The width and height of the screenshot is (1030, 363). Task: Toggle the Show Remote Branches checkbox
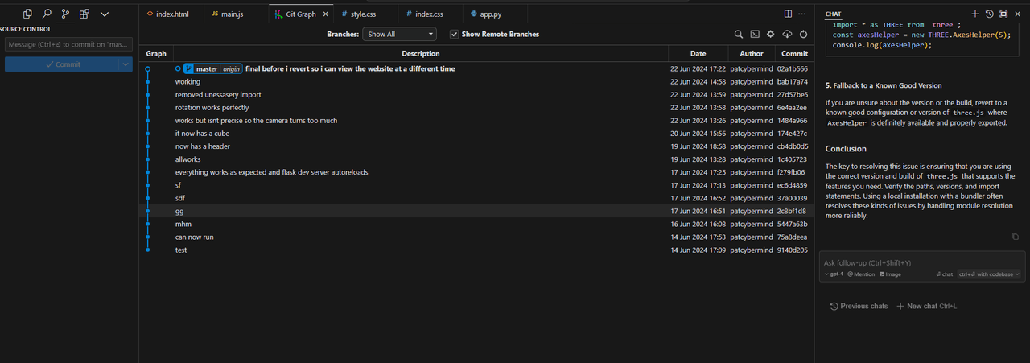pos(455,35)
